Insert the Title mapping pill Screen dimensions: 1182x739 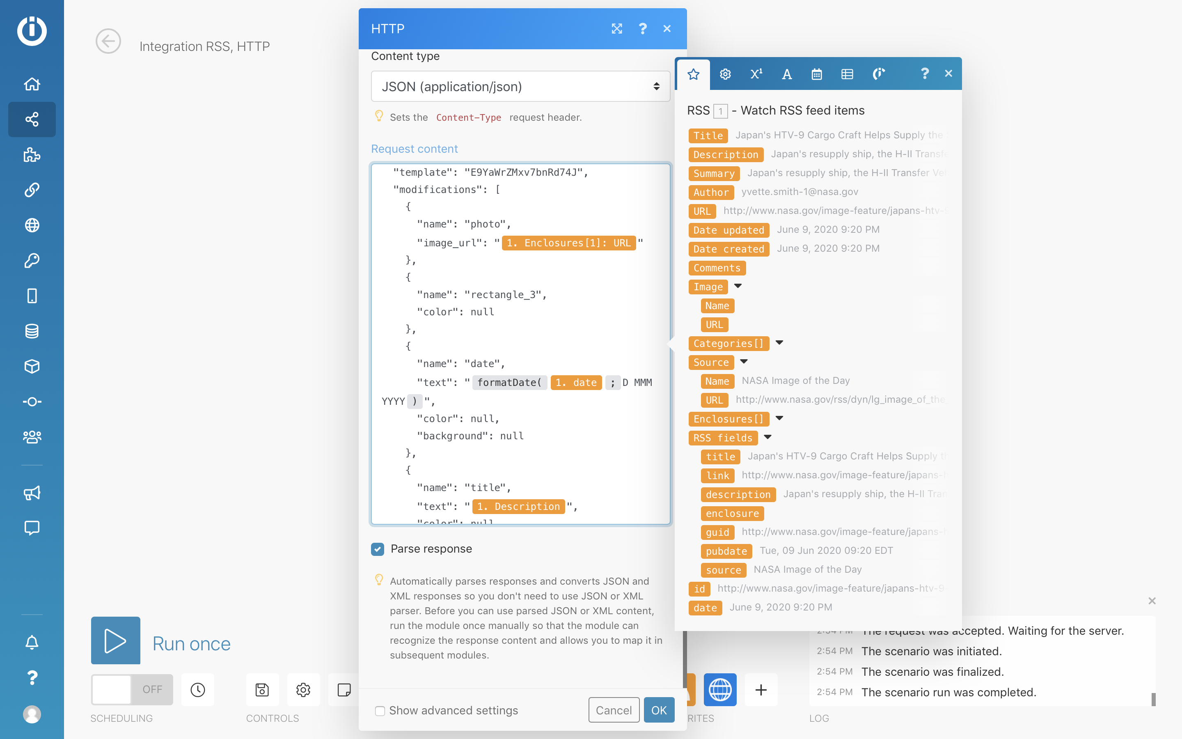[708, 135]
